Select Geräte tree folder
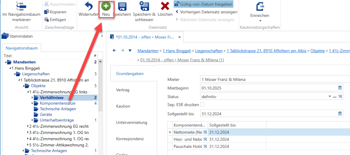 46,115
